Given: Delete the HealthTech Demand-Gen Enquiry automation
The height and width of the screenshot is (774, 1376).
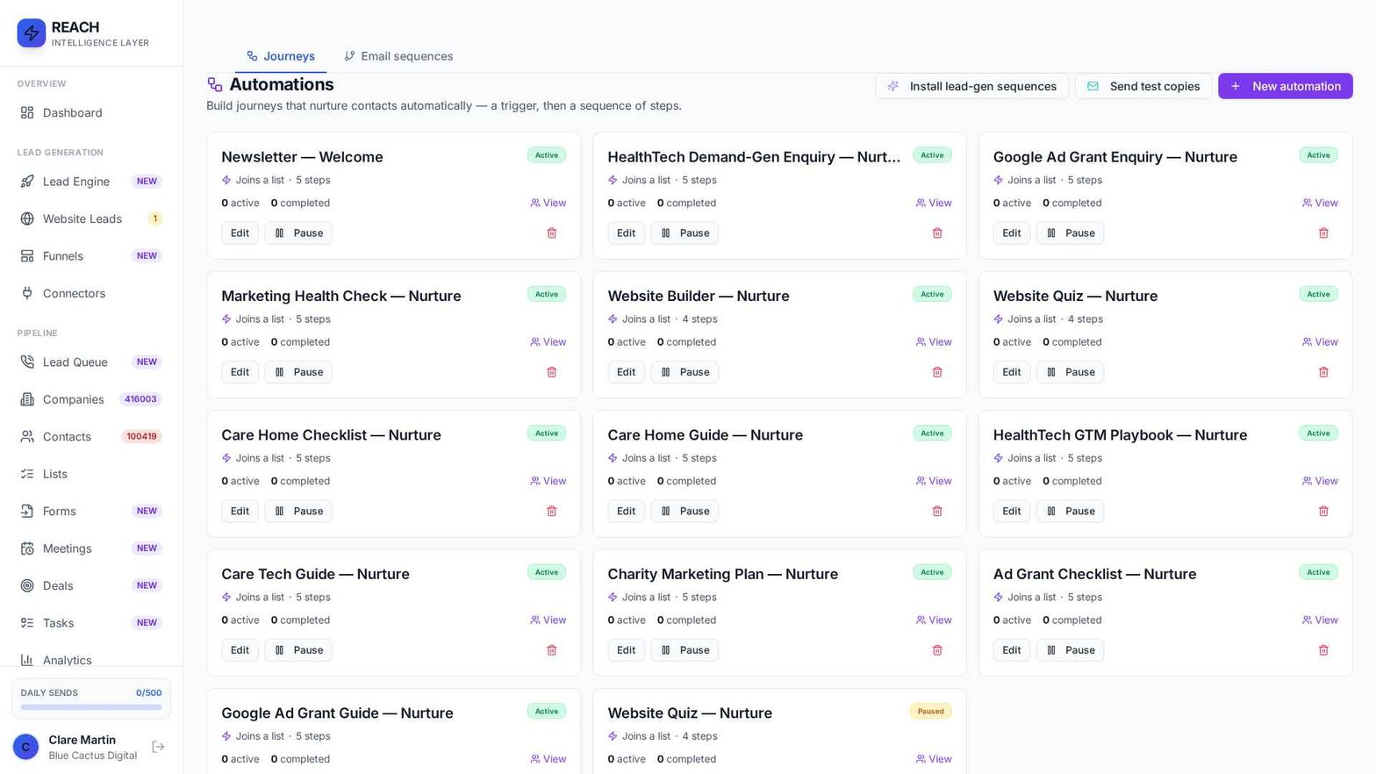Looking at the screenshot, I should click(x=937, y=233).
